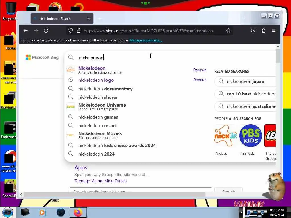Open the Pocket save icon
The width and height of the screenshot is (291, 218).
point(253,30)
